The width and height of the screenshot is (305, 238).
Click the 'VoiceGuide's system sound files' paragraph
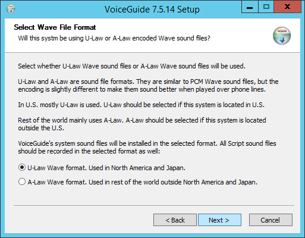click(147, 148)
